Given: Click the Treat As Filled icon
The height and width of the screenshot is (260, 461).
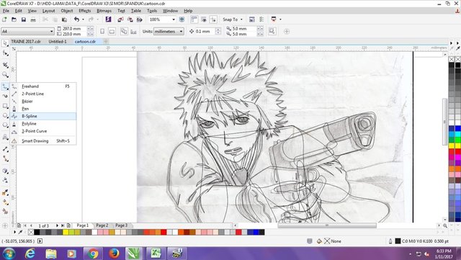Looking at the screenshot, I should point(272,31).
